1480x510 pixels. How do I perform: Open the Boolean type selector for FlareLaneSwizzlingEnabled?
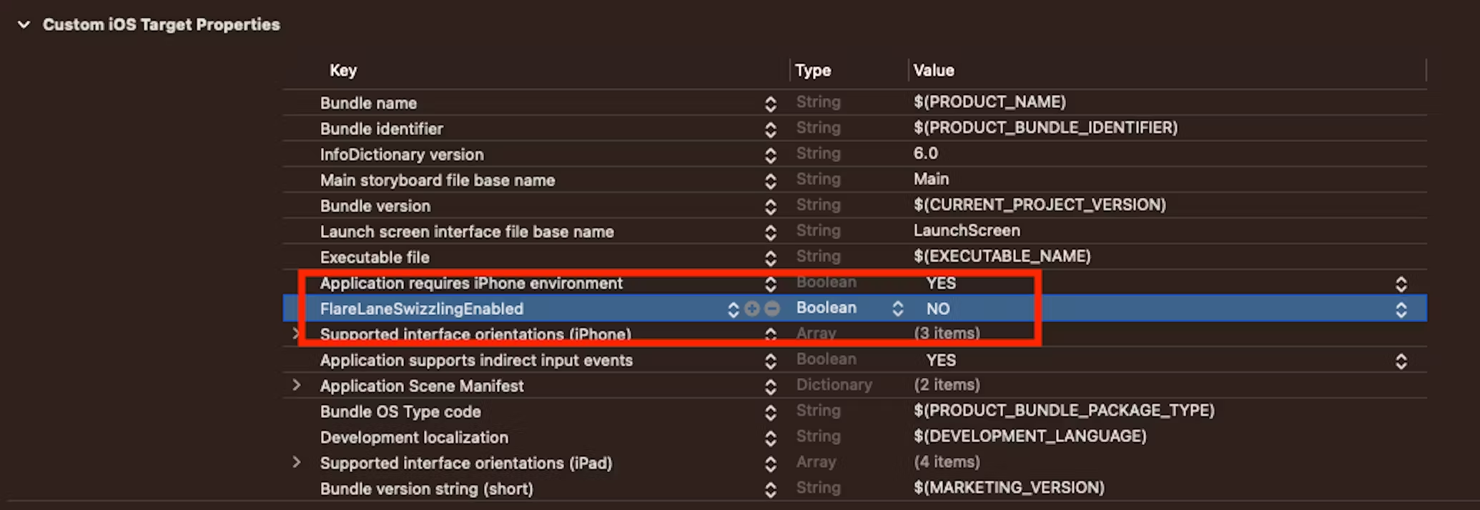897,309
